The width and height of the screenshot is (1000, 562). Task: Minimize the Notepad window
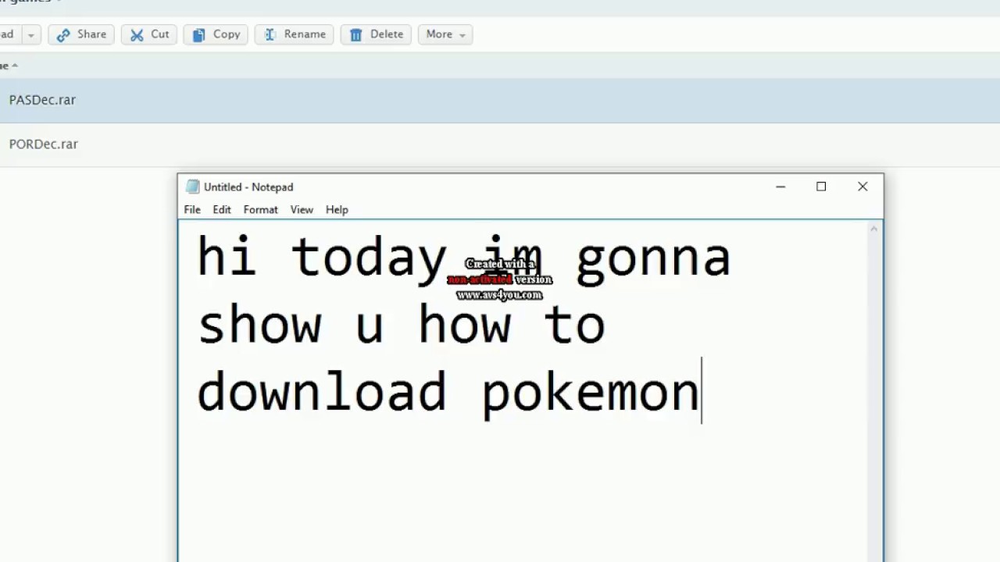click(x=780, y=187)
